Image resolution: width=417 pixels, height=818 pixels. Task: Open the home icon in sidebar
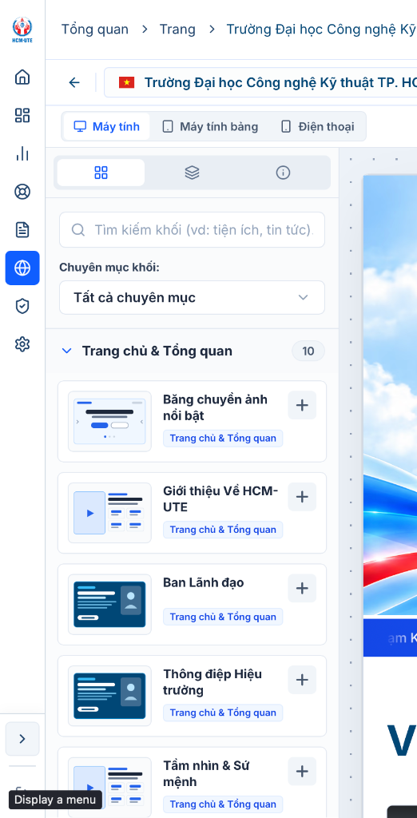pyautogui.click(x=22, y=77)
